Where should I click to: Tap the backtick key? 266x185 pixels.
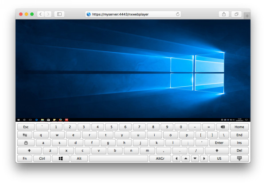[42, 127]
